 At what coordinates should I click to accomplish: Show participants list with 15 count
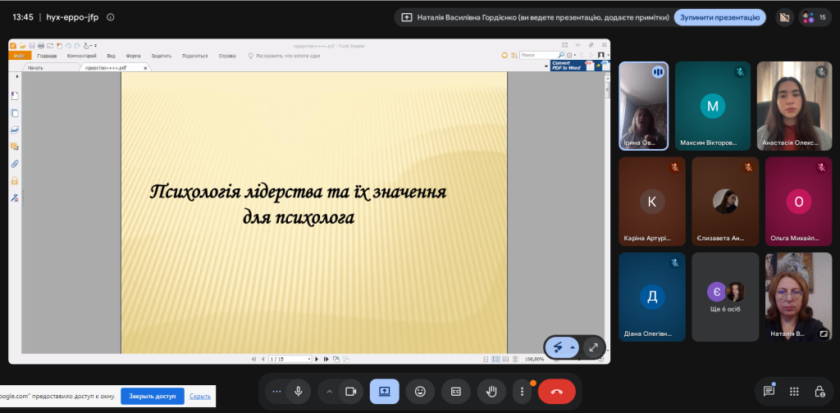pos(815,17)
